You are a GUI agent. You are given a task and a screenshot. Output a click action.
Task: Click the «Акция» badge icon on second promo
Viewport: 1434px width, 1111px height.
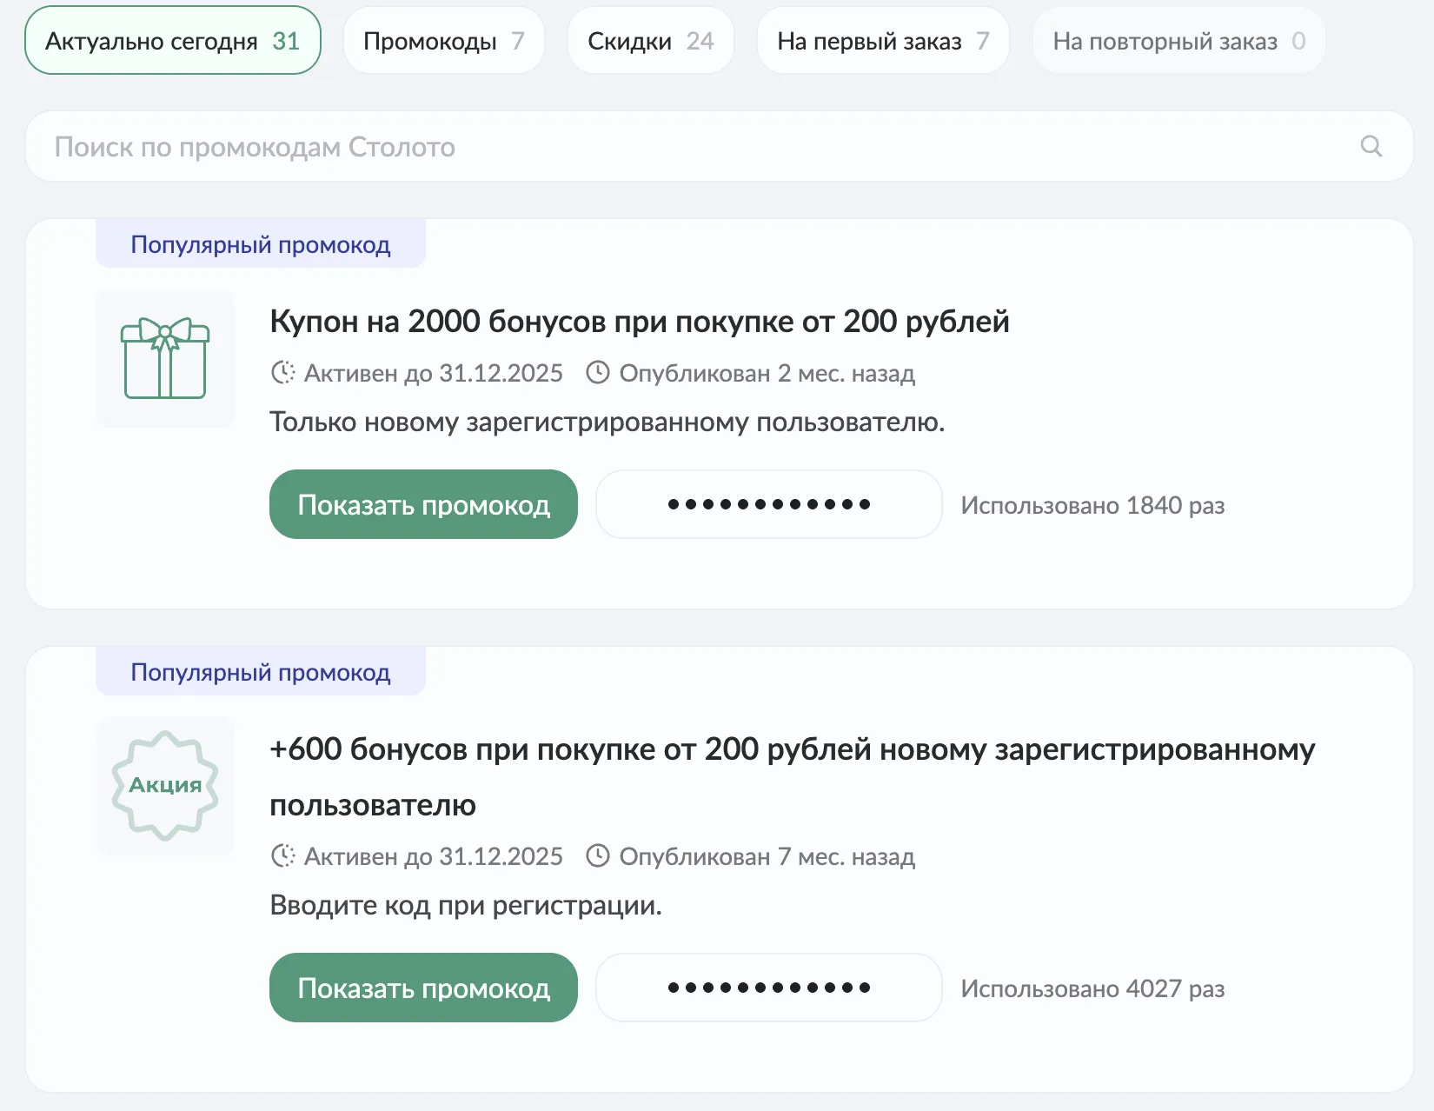click(164, 785)
